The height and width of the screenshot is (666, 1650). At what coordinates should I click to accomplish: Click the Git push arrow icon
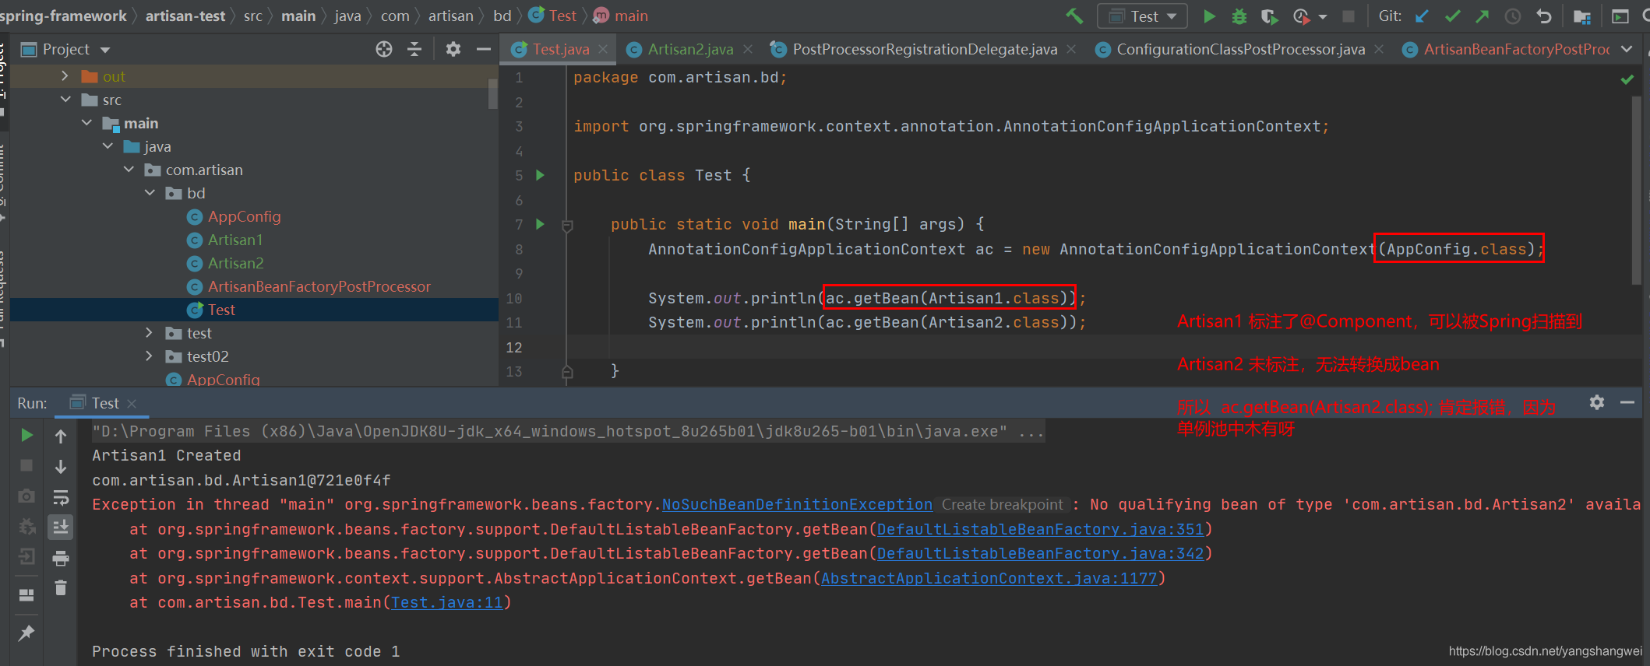click(x=1482, y=16)
